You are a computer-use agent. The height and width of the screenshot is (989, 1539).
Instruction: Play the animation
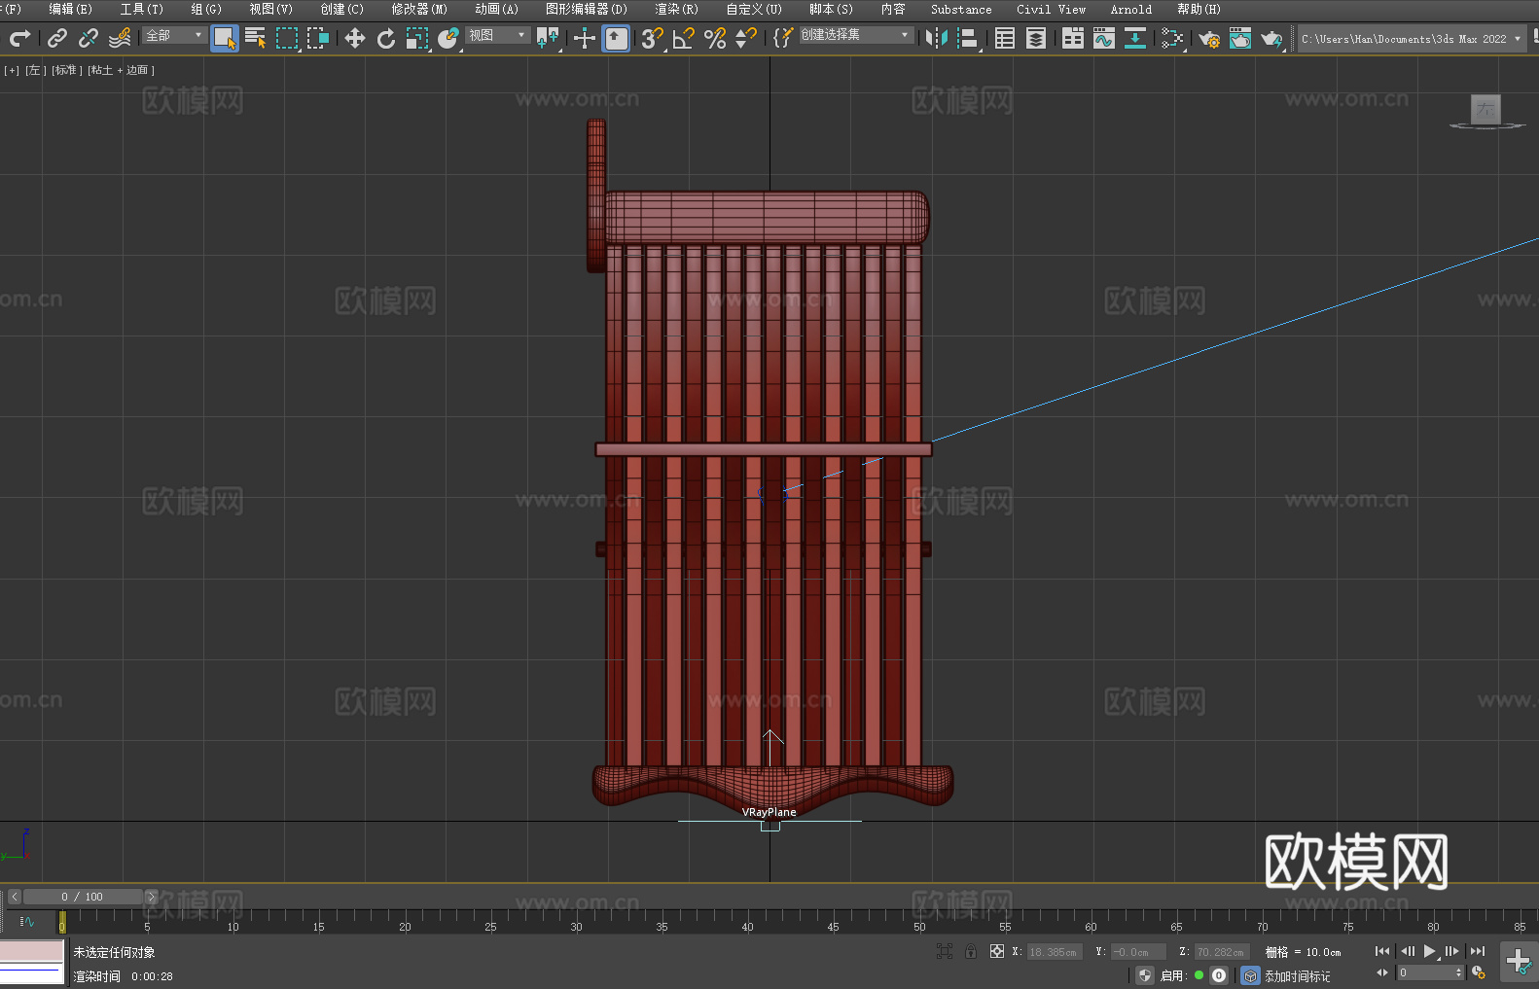[1430, 951]
